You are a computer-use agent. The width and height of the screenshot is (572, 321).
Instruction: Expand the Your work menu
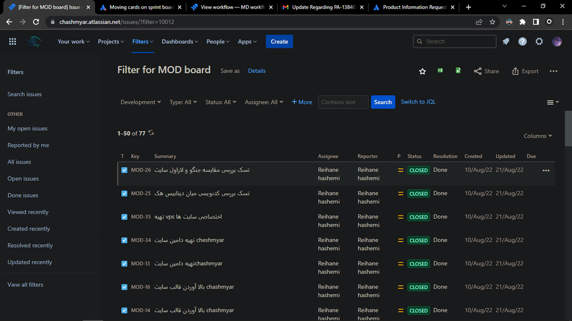coord(73,42)
